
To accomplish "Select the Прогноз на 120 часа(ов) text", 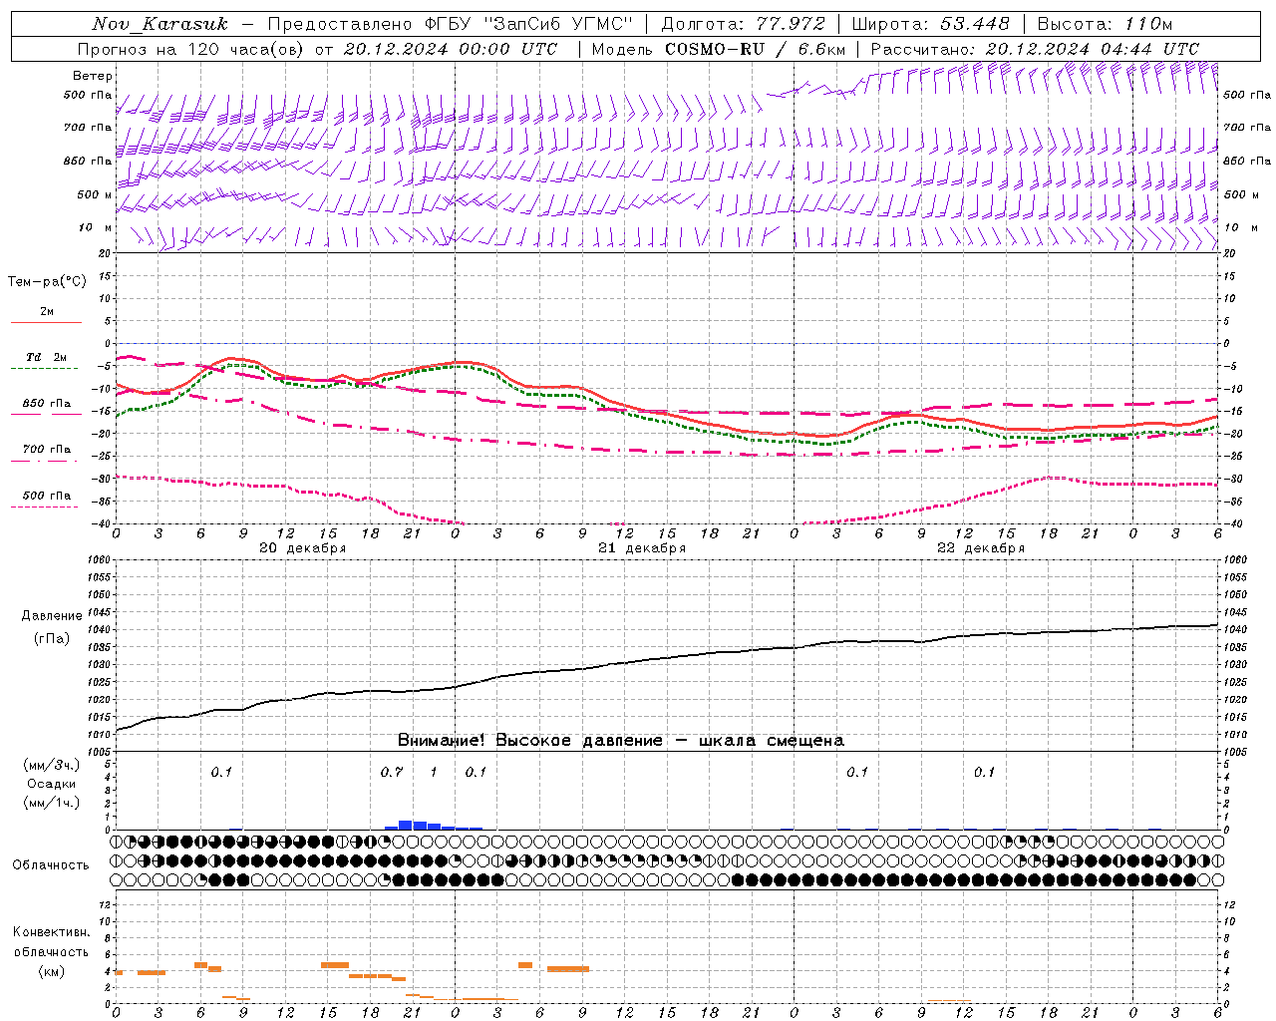I will [191, 49].
